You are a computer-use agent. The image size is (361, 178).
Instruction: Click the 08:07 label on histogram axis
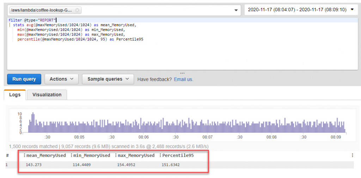click(x=207, y=137)
